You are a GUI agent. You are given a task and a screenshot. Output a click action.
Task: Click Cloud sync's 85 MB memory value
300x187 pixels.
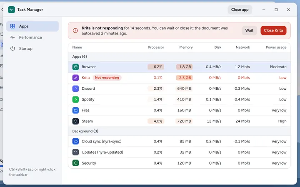(x=185, y=141)
